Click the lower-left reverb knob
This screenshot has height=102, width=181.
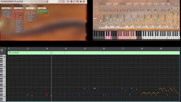[x=173, y=21]
